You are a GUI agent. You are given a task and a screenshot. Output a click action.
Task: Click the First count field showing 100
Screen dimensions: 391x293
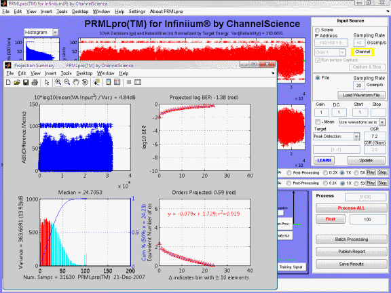coord(368,220)
